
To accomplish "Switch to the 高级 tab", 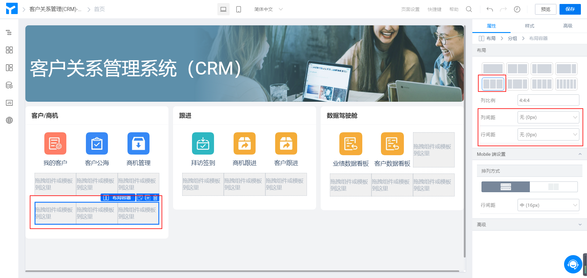I will tap(568, 26).
